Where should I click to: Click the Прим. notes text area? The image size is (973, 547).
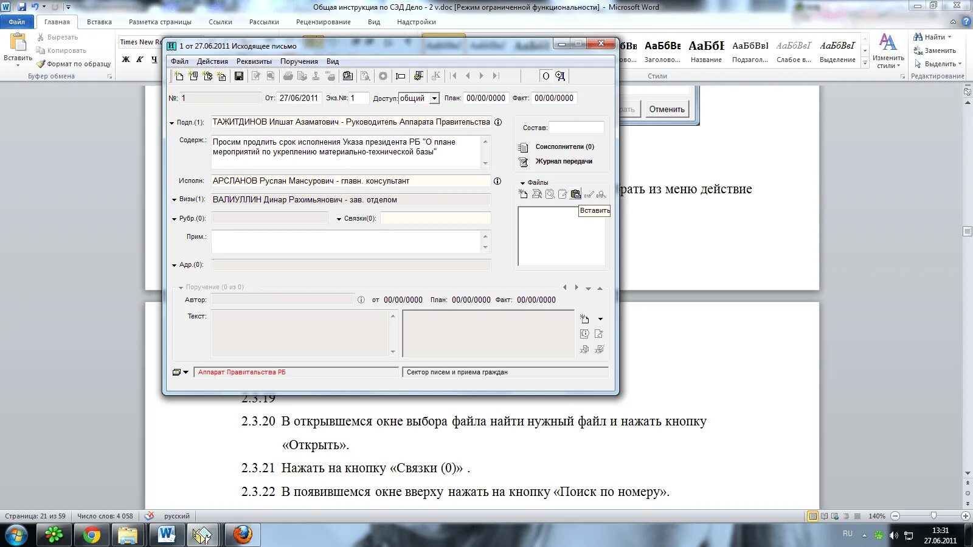(x=346, y=241)
